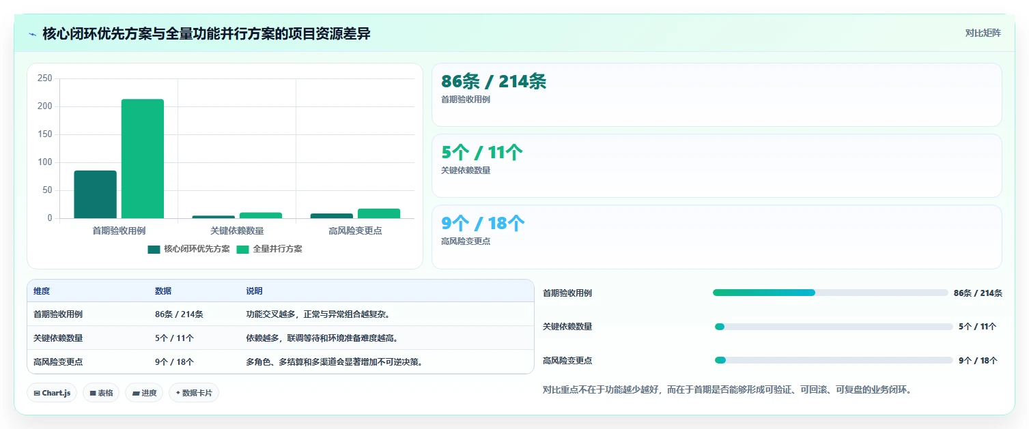Viewport: 1029px width, 429px height.
Task: Click the 首期验收用例 caption in the top stat card
Action: (x=466, y=100)
